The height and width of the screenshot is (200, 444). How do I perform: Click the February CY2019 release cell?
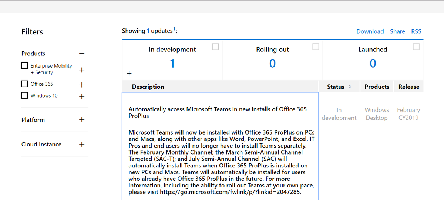(408, 114)
